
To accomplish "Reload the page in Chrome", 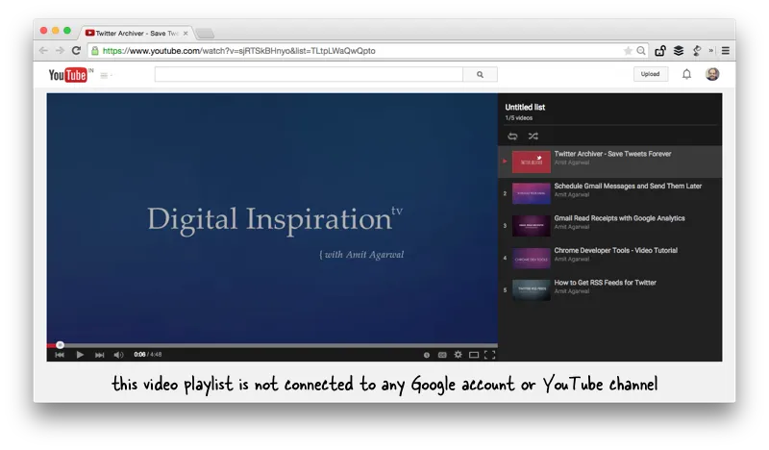I will point(76,51).
